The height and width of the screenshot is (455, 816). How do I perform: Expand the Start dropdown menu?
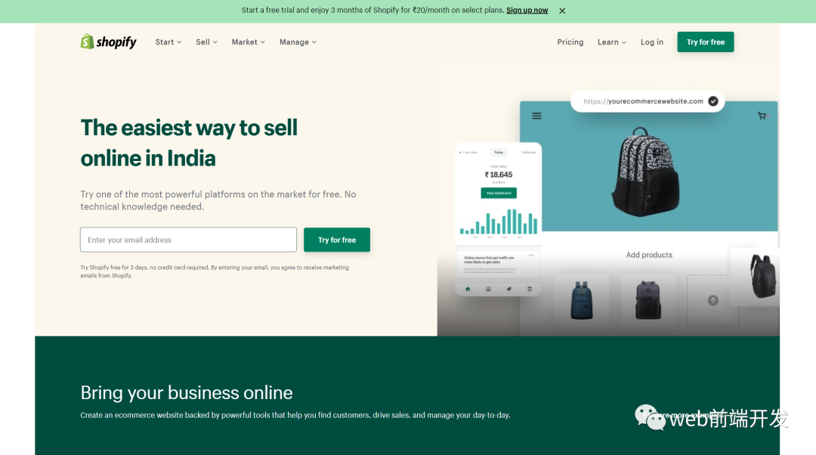click(168, 42)
